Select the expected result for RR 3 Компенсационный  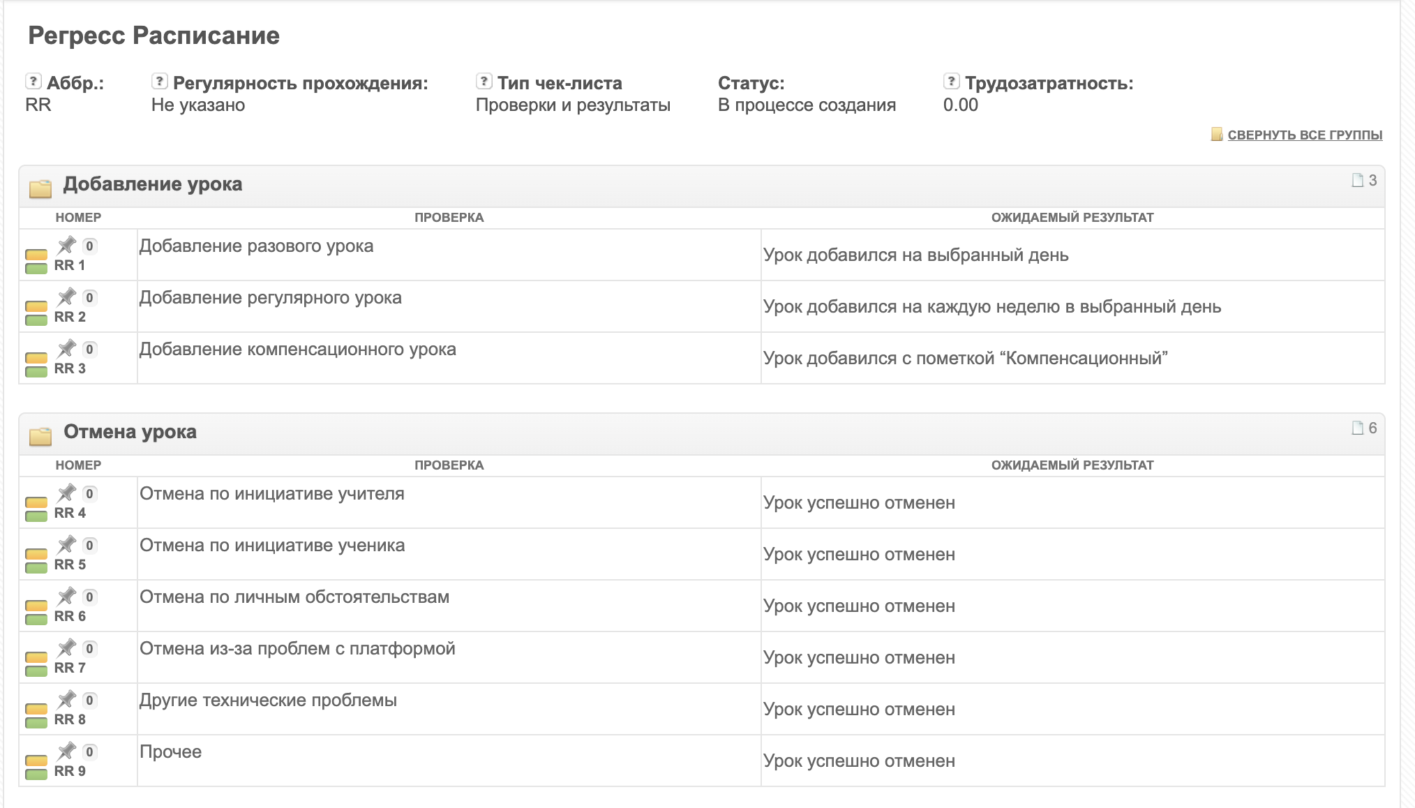pyautogui.click(x=966, y=358)
